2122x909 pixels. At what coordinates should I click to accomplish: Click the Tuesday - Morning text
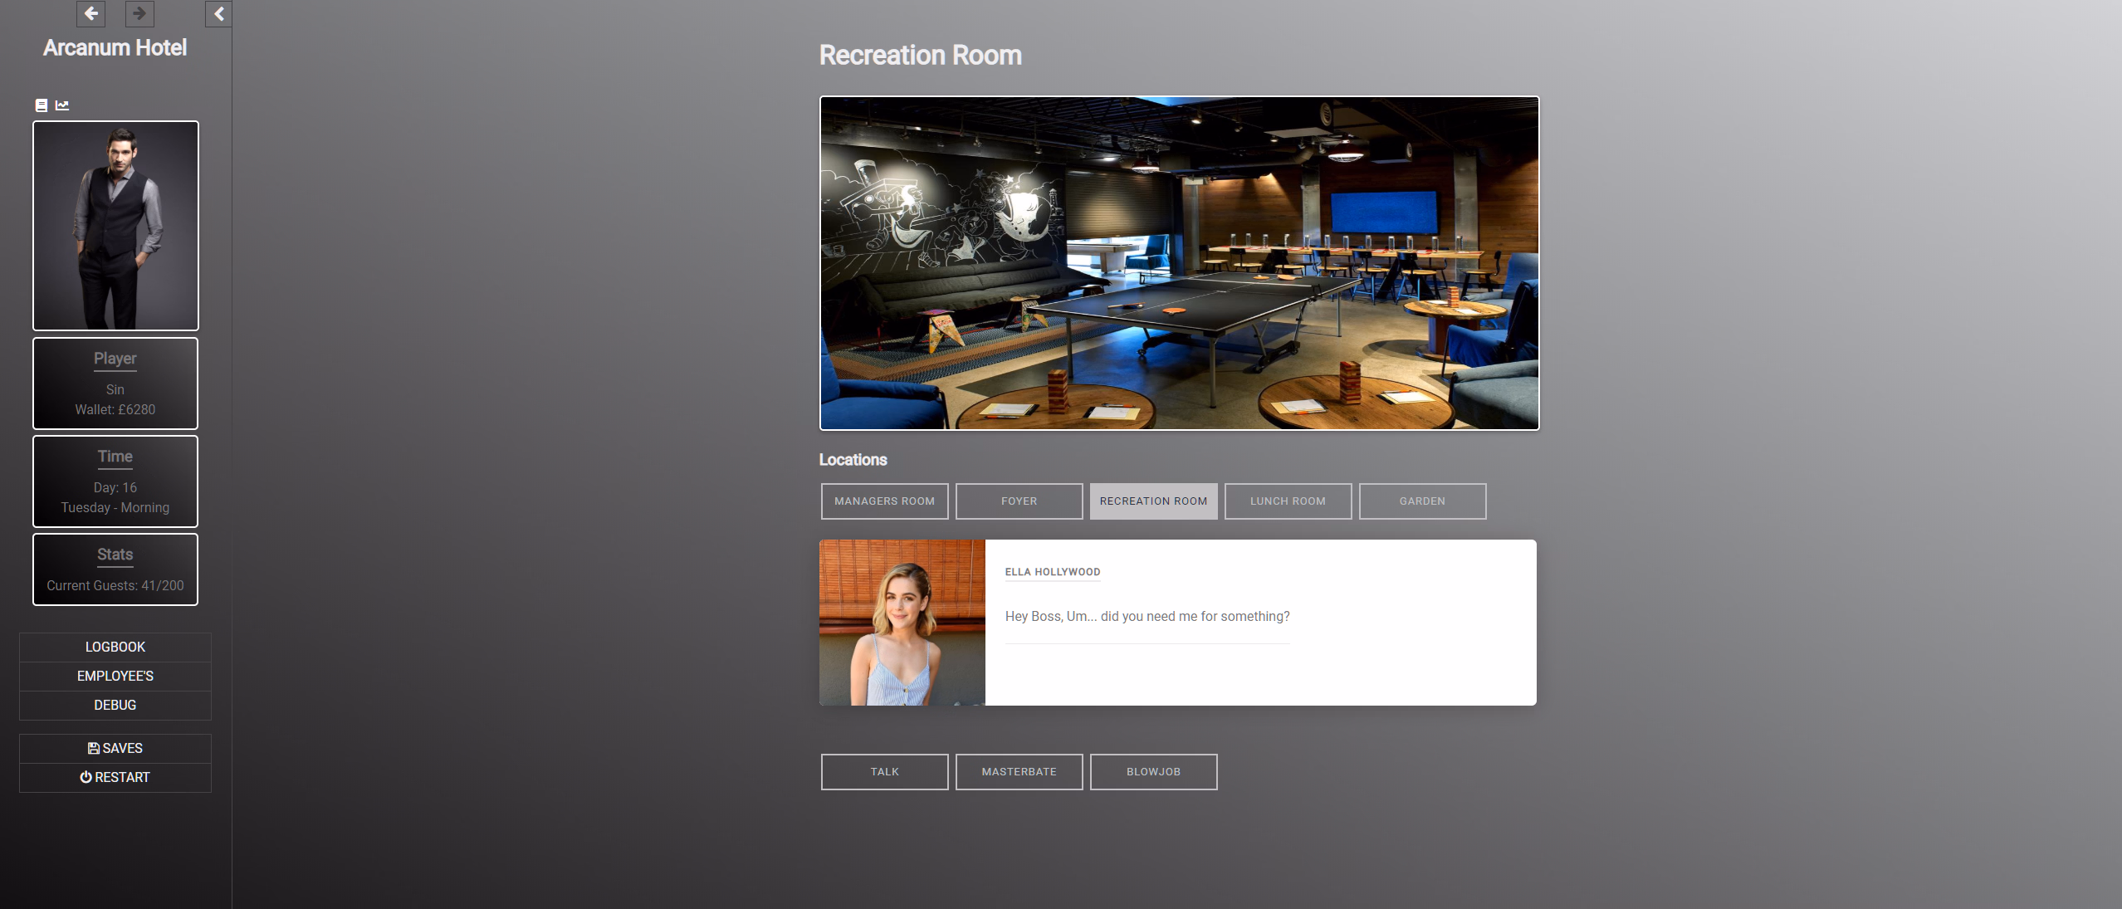click(115, 507)
